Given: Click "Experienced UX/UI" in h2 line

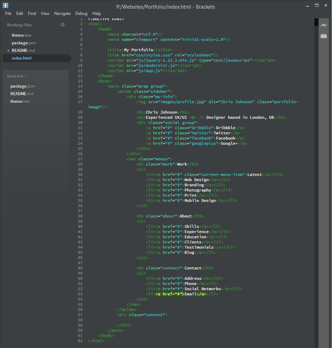Looking at the screenshot, I should click(166, 117).
